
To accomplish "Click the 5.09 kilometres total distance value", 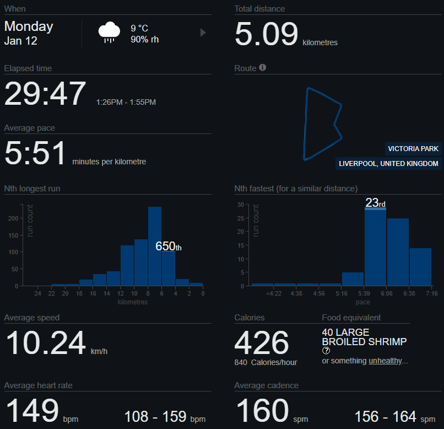I will 267,35.
